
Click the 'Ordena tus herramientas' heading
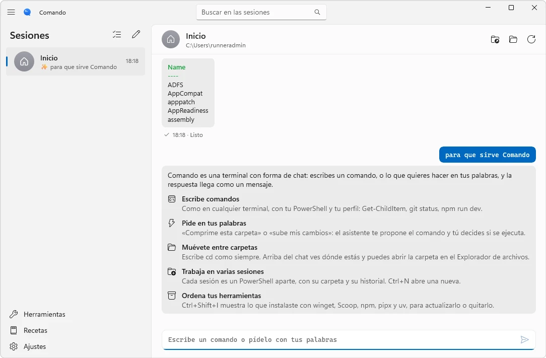pos(221,296)
